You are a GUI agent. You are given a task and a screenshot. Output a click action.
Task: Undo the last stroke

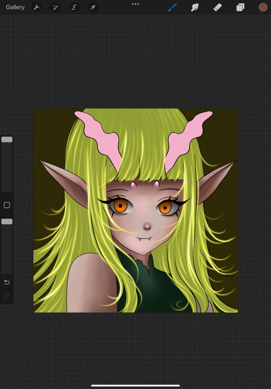(x=7, y=282)
